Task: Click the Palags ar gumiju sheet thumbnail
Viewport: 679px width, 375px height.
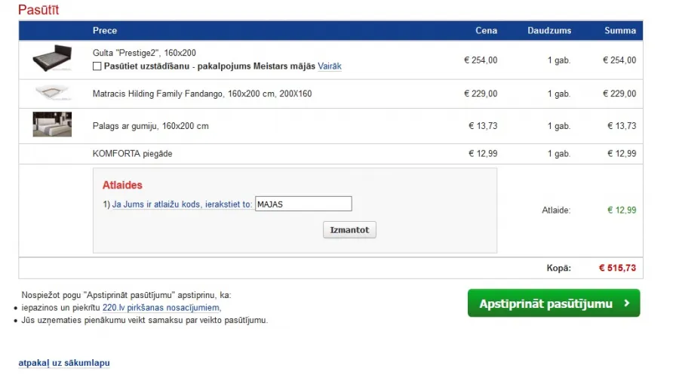Action: click(52, 124)
